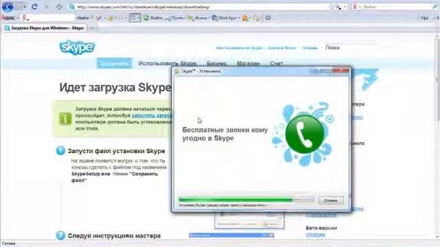Open the Яндекс toolbar logo menu

[x=10, y=18]
